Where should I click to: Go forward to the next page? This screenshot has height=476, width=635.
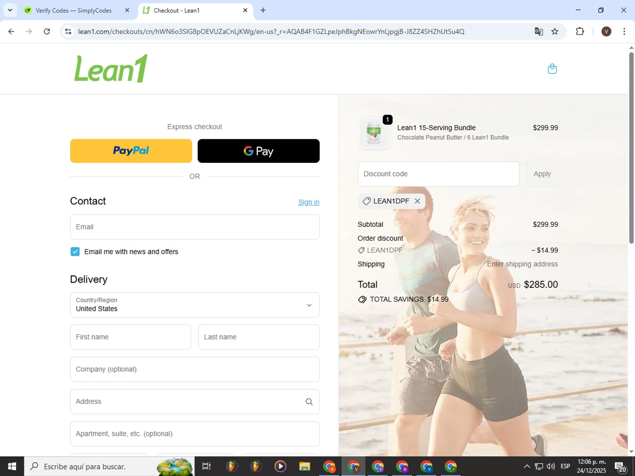(x=29, y=31)
